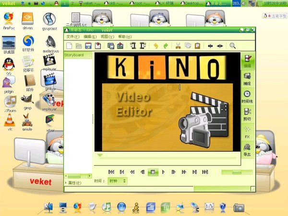Click the Storyboard scrollbar right arrow
Screen dimensions: 288x216
(x=90, y=176)
